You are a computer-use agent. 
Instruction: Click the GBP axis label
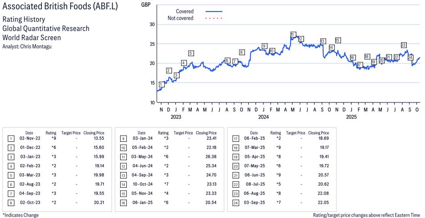pyautogui.click(x=146, y=5)
